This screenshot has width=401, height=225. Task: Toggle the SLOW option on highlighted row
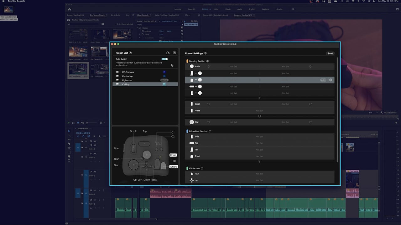[x=323, y=80]
